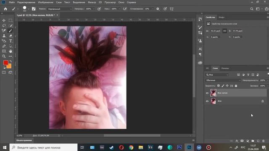
Task: Open layer Opacity 100% slider dropdown
Action: tap(267, 80)
